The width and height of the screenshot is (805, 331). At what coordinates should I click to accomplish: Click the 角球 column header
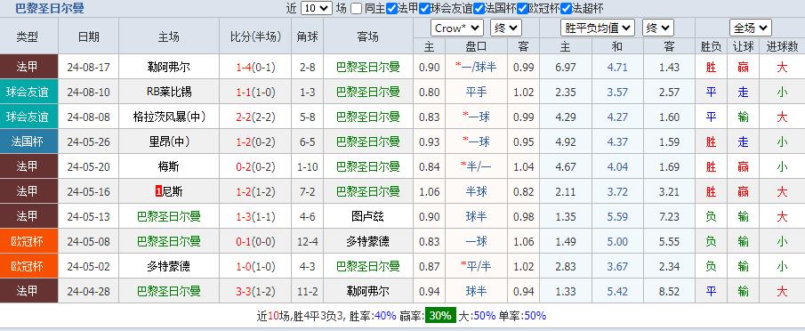pos(308,36)
